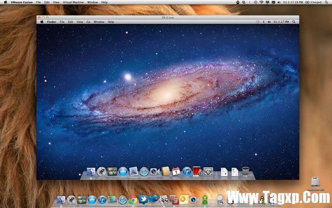This screenshot has width=332, height=208.
Task: Click the OS X Lion window title
Action: tap(168, 18)
